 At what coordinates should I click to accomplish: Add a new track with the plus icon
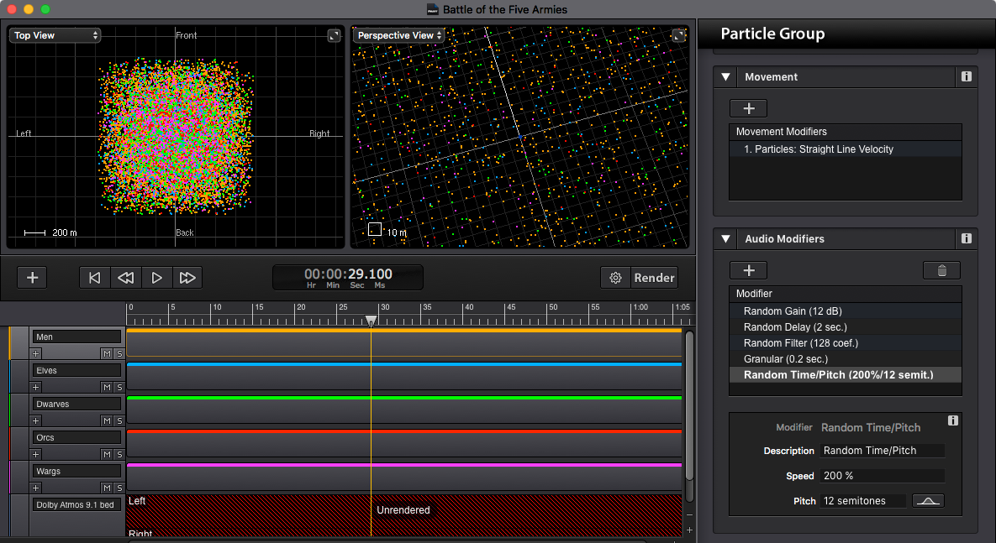pyautogui.click(x=31, y=277)
